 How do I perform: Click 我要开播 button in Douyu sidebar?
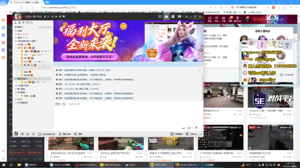pyautogui.click(x=34, y=153)
